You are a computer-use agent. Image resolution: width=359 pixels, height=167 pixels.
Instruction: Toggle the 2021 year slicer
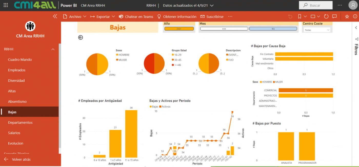tap(179, 29)
